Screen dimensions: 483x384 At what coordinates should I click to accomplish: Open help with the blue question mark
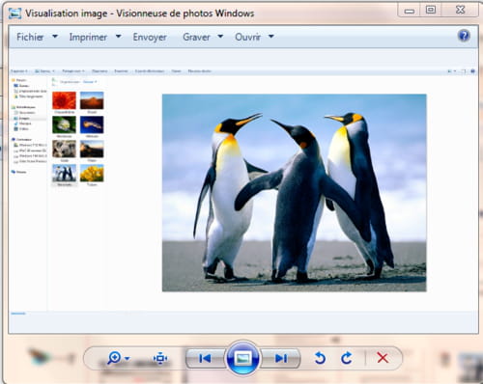(464, 36)
